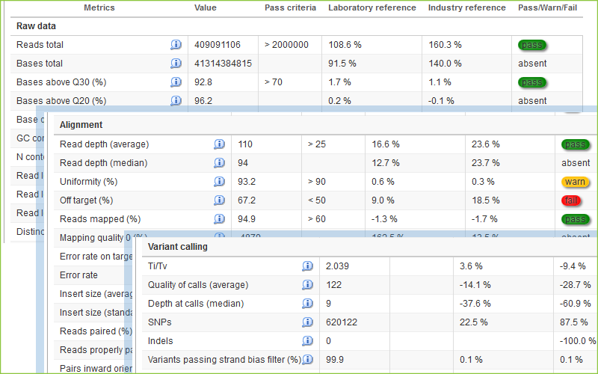Viewport: 598px width, 374px height.
Task: Select the Laboratory reference column header
Action: (372, 7)
